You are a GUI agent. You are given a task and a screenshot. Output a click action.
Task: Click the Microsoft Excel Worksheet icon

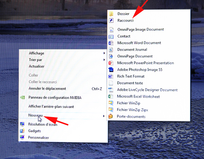tap(110, 97)
